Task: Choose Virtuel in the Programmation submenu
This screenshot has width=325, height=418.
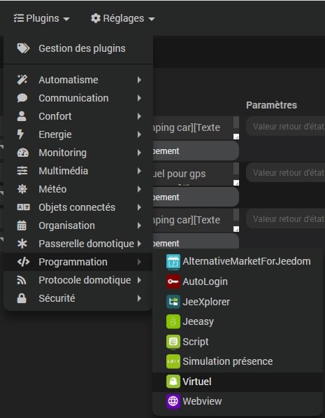Action: 238,382
